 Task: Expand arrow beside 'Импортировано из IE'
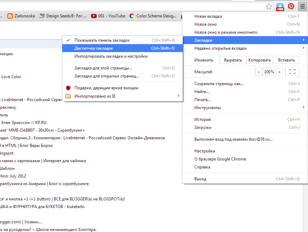click(178, 96)
